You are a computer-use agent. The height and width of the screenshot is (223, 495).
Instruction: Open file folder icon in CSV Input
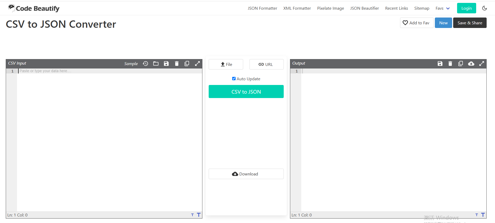point(156,64)
